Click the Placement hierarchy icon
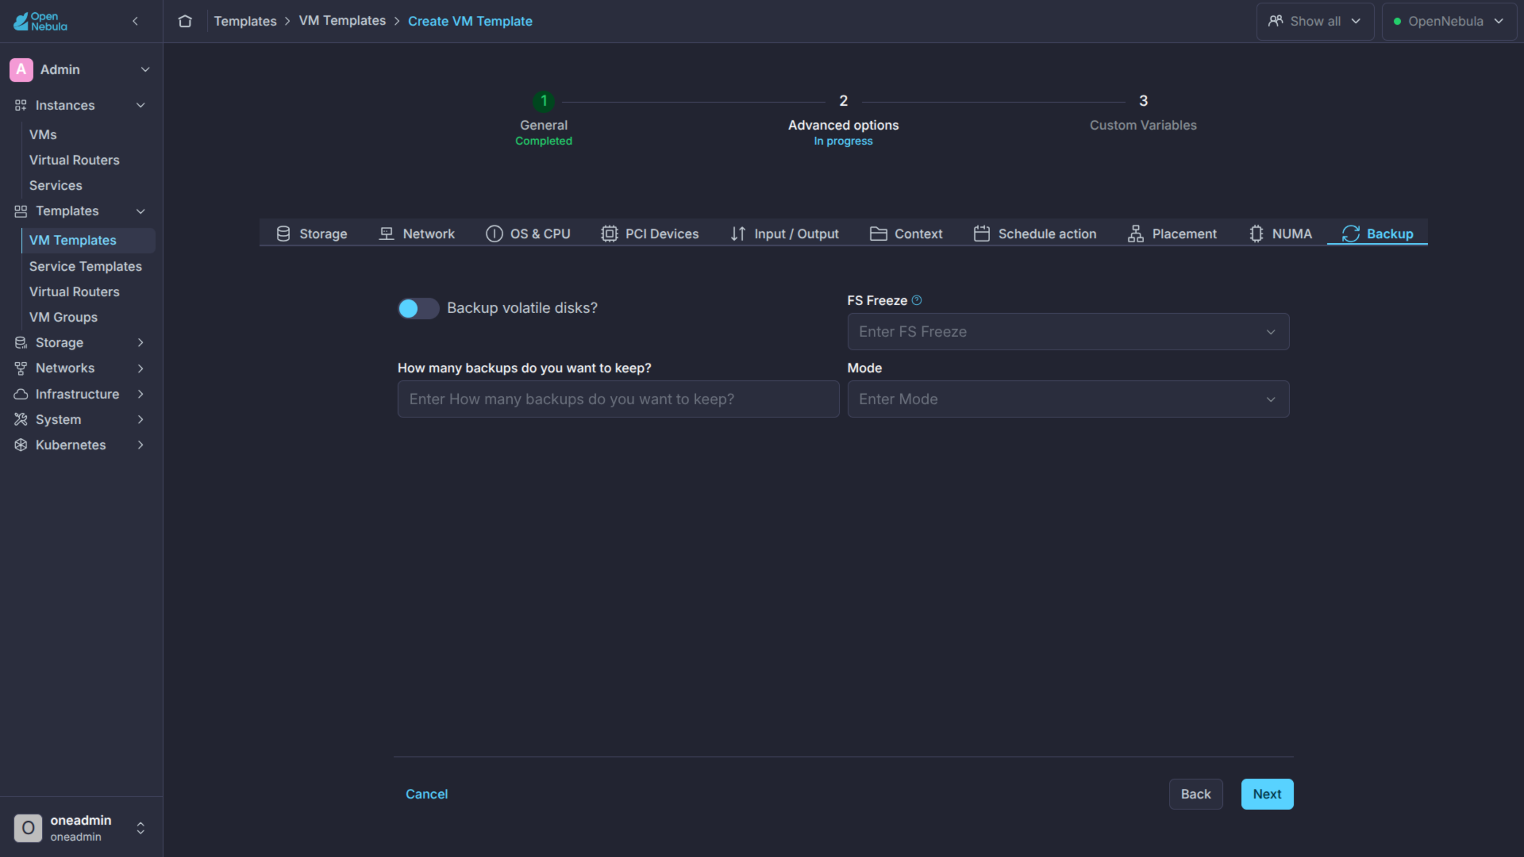This screenshot has height=857, width=1524. tap(1135, 234)
